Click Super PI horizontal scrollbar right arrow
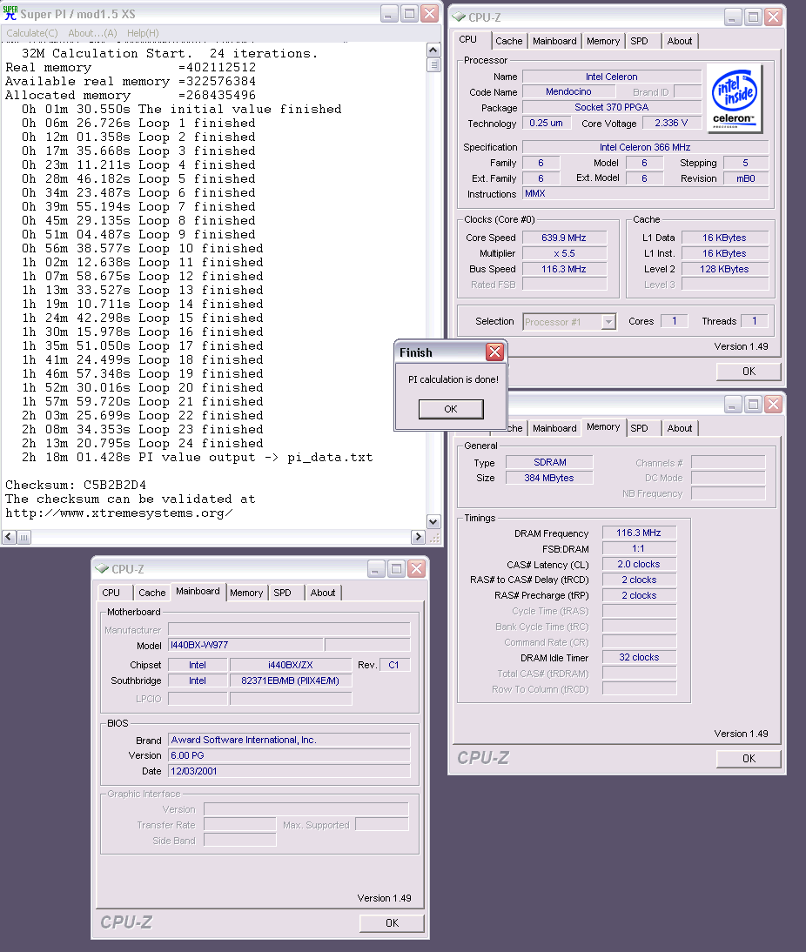 pyautogui.click(x=418, y=537)
